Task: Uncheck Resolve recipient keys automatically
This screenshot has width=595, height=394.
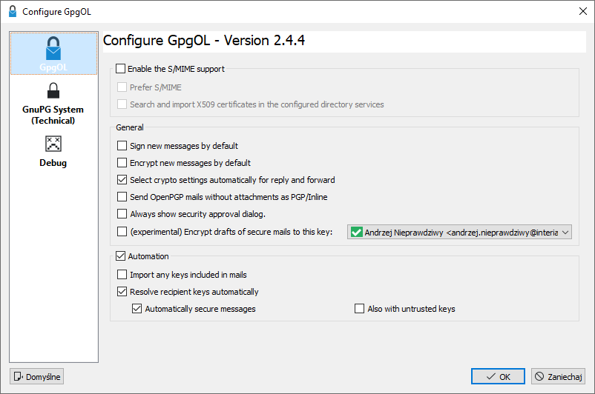Action: click(x=122, y=291)
